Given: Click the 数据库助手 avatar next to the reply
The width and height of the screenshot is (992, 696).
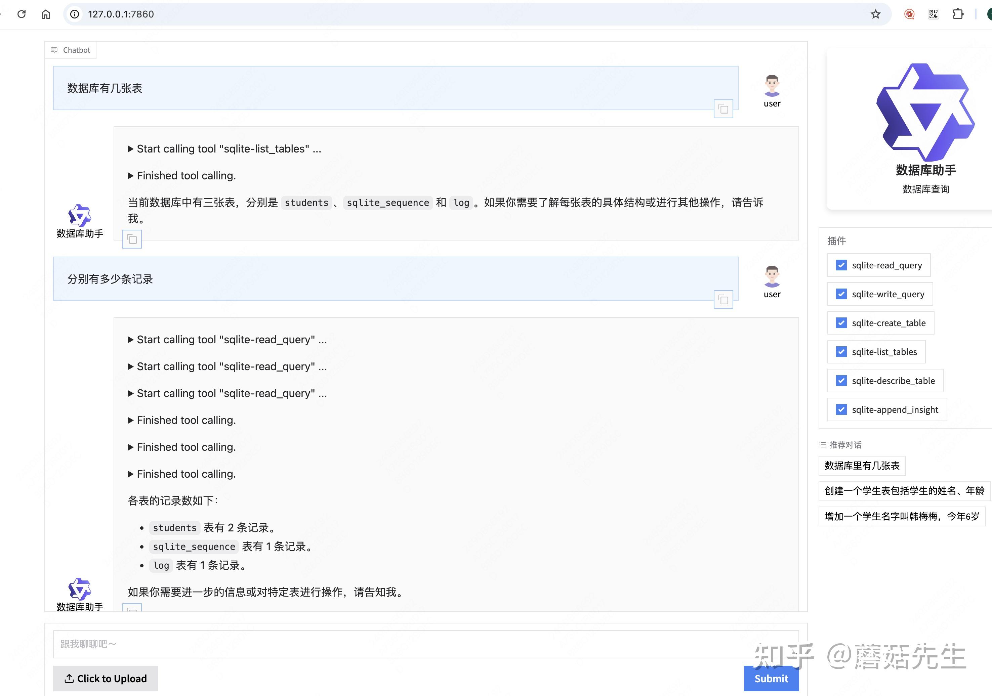Looking at the screenshot, I should tap(79, 215).
